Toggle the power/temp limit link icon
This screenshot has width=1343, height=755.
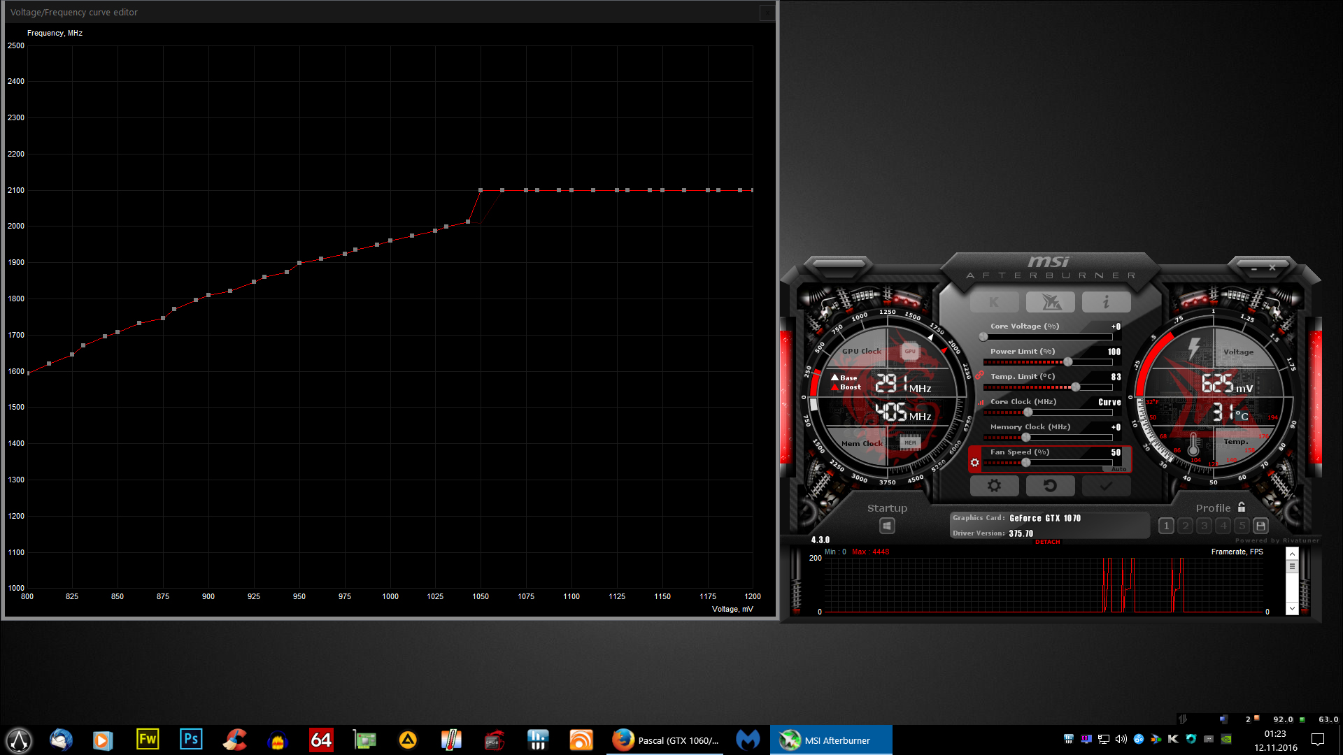point(979,375)
